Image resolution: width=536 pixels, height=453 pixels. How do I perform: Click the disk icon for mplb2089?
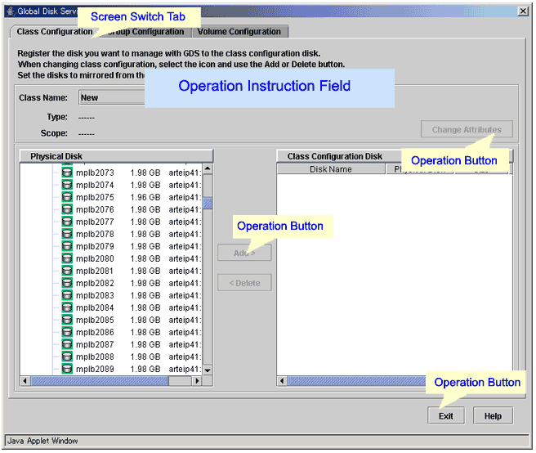coord(67,369)
